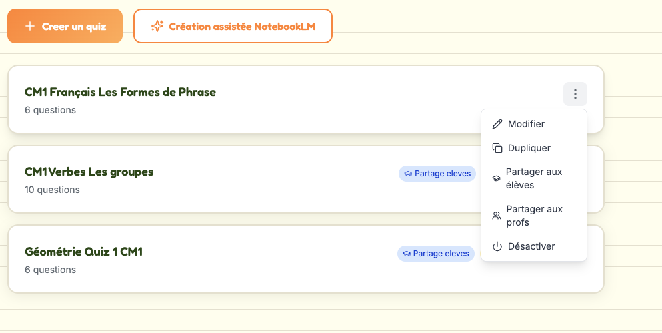The height and width of the screenshot is (333, 662).
Task: Click the graduation cap icon in dropdown menu
Action: (x=497, y=178)
